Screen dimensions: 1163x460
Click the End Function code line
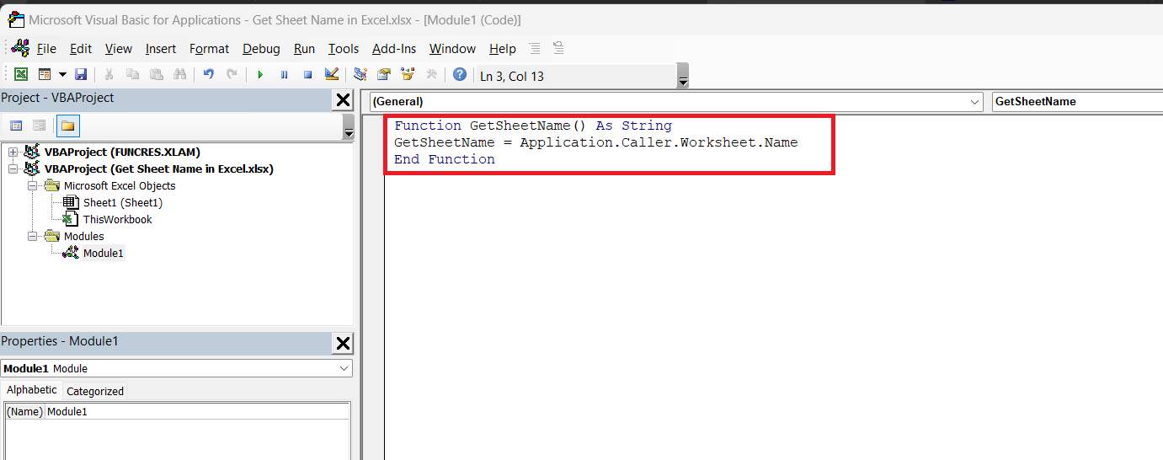coord(445,159)
